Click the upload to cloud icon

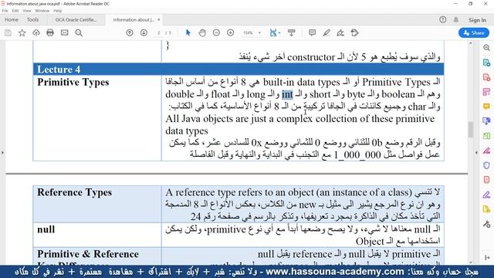tap(36, 32)
